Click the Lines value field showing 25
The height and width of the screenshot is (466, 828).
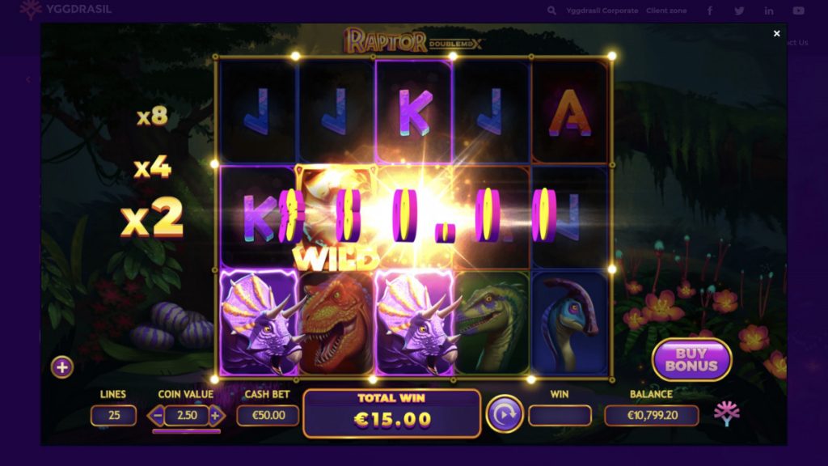(113, 415)
